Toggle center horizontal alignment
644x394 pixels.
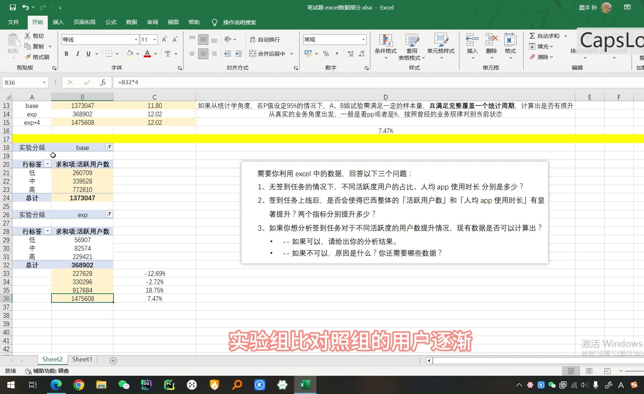[203, 54]
